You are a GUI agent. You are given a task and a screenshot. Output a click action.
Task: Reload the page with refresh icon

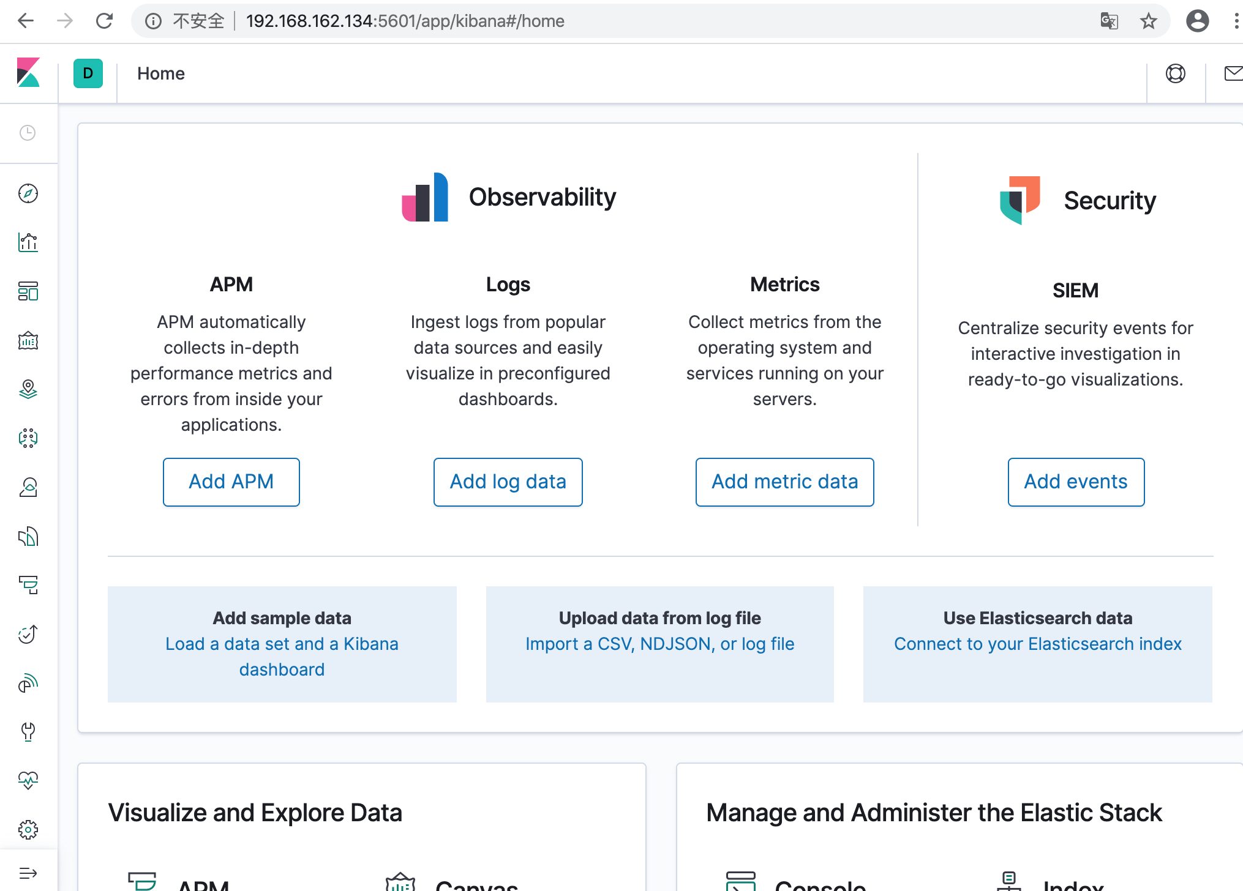[105, 21]
